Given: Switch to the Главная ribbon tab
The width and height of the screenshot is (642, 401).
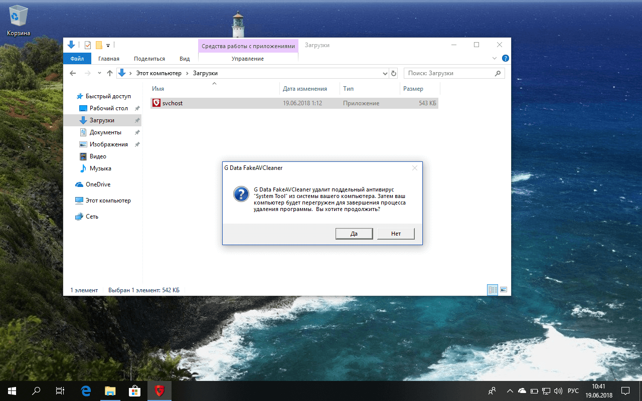Looking at the screenshot, I should tap(109, 59).
